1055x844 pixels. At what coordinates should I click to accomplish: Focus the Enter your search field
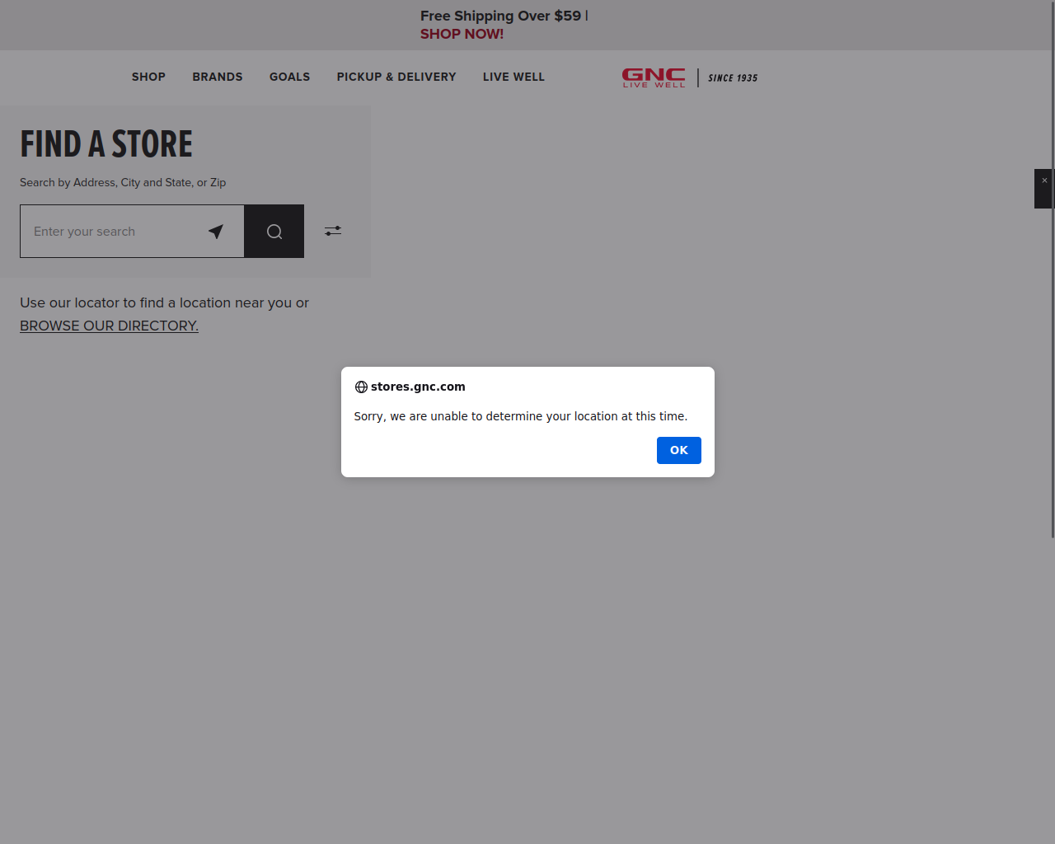click(111, 232)
